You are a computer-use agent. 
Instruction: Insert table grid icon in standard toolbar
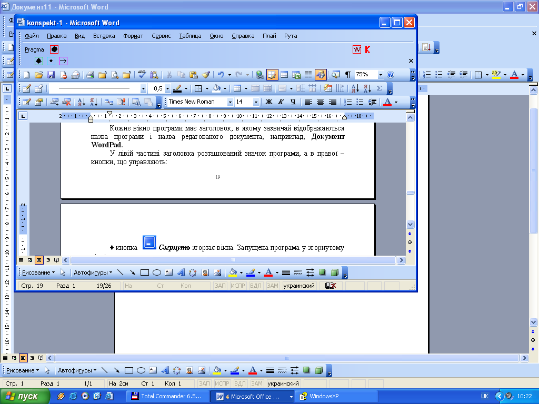284,75
